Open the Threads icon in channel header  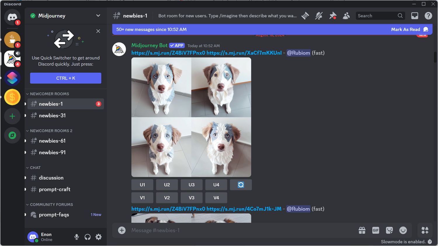[x=305, y=16]
